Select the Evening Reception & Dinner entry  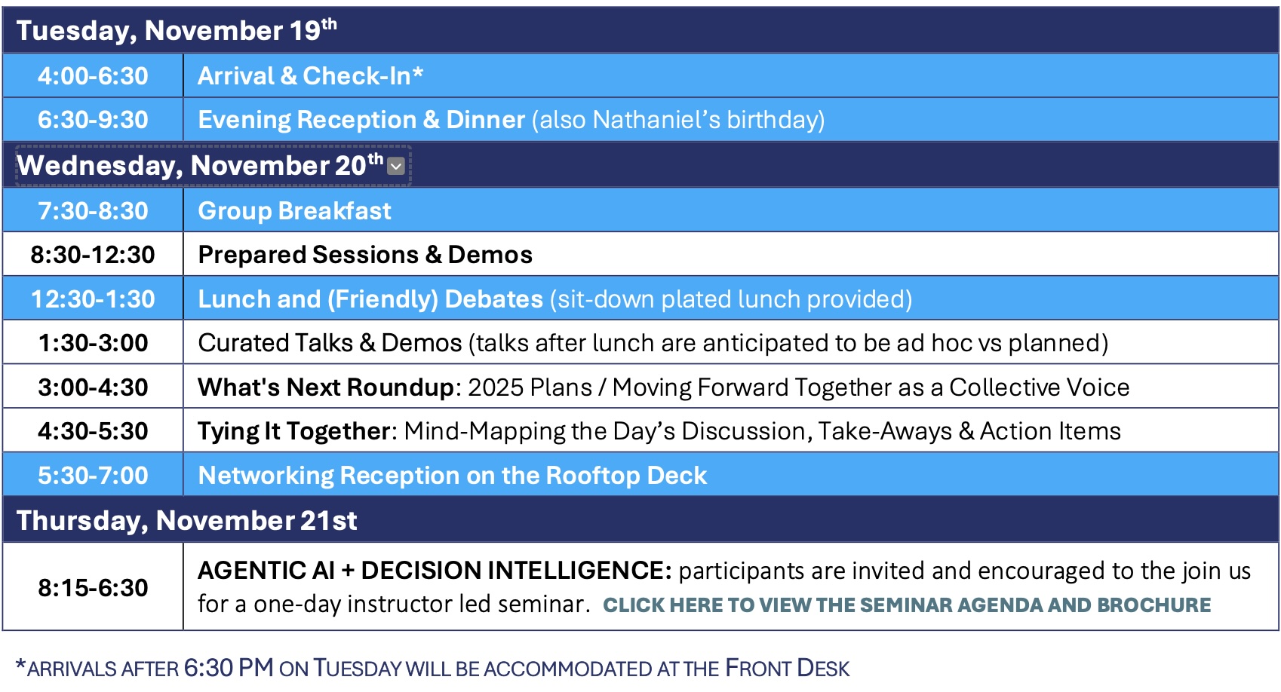(x=511, y=120)
